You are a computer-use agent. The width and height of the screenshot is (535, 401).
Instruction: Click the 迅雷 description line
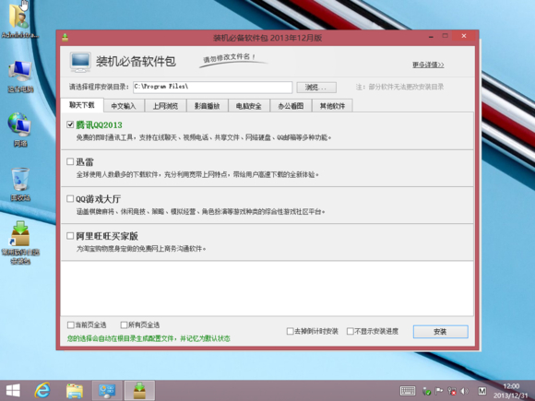197,174
